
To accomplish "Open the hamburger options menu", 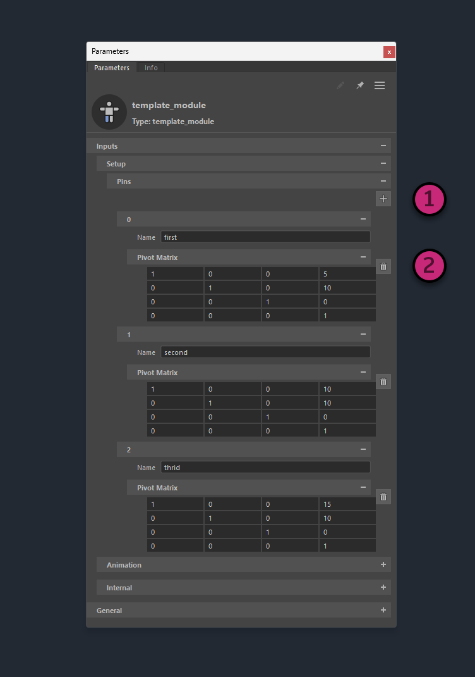I will coord(380,85).
